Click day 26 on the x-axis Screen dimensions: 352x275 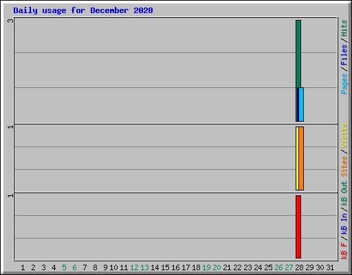[x=278, y=267]
